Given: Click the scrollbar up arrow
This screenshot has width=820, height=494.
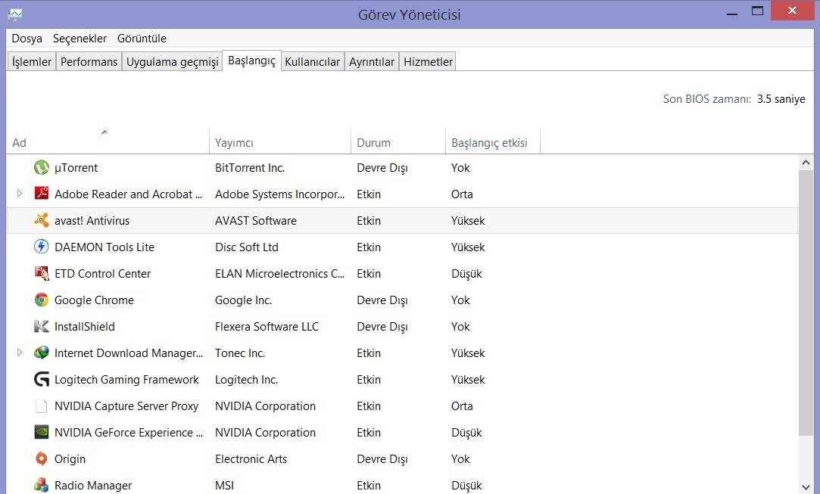Looking at the screenshot, I should pyautogui.click(x=806, y=163).
